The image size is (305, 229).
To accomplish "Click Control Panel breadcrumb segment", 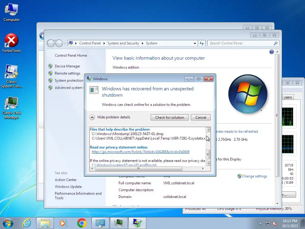I will (x=90, y=43).
